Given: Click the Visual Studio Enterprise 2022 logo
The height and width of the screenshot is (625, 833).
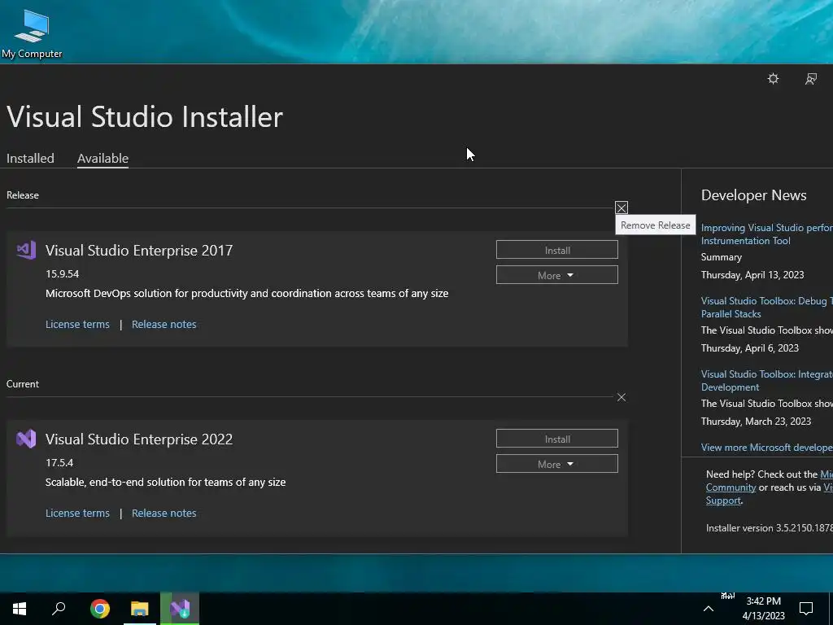Looking at the screenshot, I should 26,439.
